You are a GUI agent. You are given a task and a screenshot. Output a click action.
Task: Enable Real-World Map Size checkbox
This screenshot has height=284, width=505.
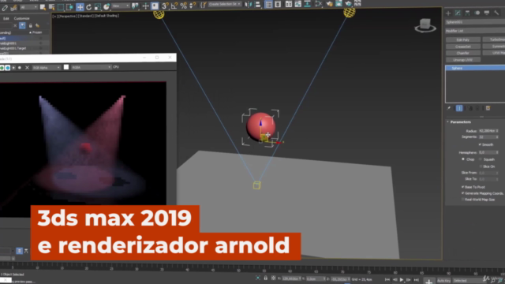[x=463, y=200]
